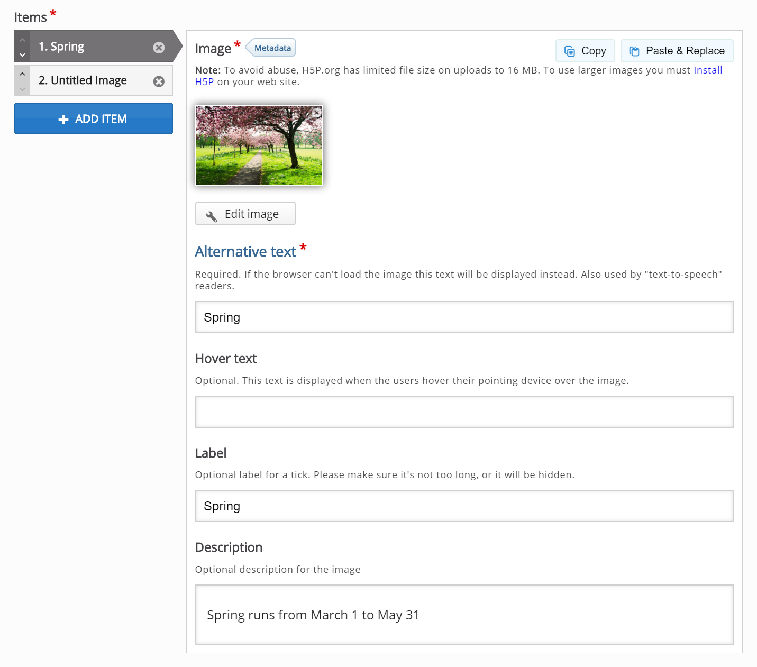Select the 1. Spring item tab
This screenshot has height=667, width=757.
coord(98,47)
